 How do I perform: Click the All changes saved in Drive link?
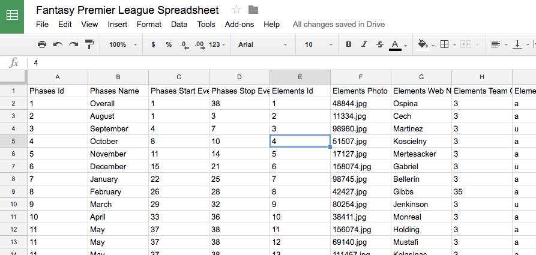(339, 24)
